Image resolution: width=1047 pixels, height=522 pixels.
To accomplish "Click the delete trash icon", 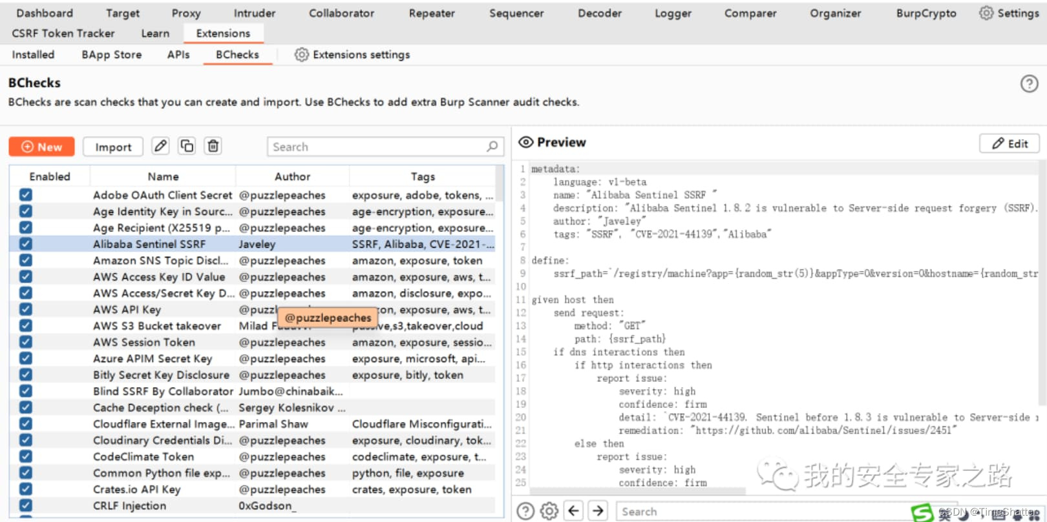I will [x=213, y=146].
